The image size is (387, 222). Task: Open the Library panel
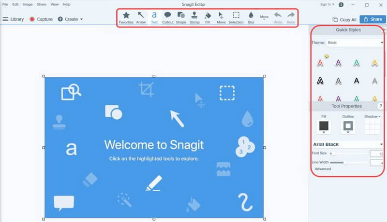[14, 19]
